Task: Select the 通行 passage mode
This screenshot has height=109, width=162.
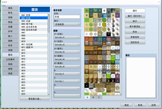Action: click(135, 11)
